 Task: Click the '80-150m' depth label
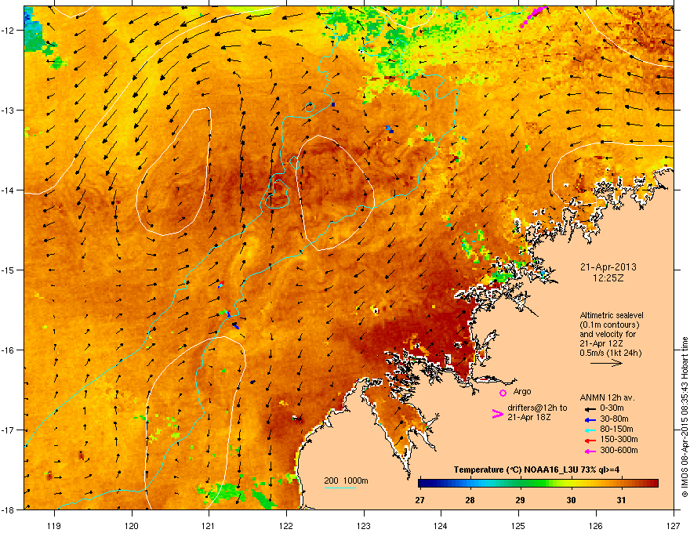point(616,429)
